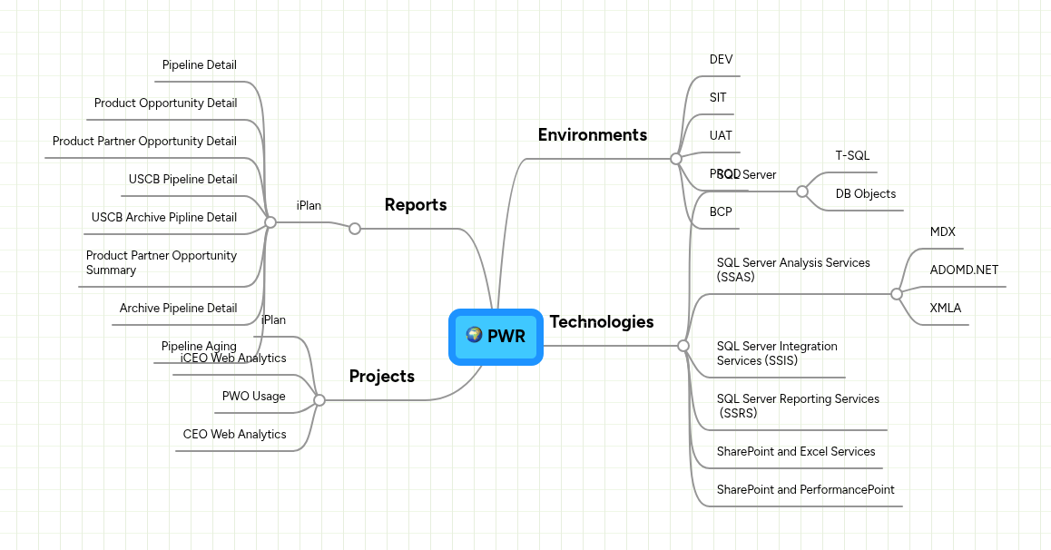
Task: Select the UAT environment node
Action: coord(721,136)
